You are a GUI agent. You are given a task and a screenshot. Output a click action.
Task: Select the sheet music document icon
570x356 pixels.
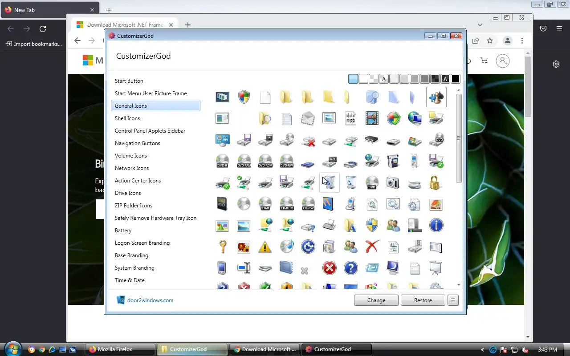(350, 118)
